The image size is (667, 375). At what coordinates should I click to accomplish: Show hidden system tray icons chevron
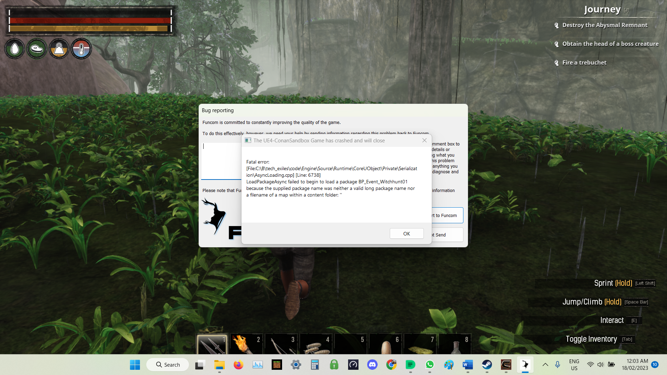(545, 365)
